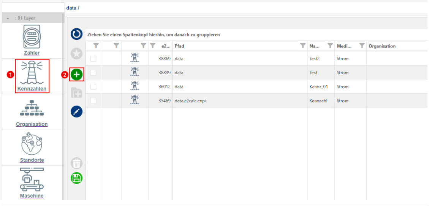This screenshot has width=435, height=207.
Task: Click the blue pencil edit icon
Action: pos(77,111)
